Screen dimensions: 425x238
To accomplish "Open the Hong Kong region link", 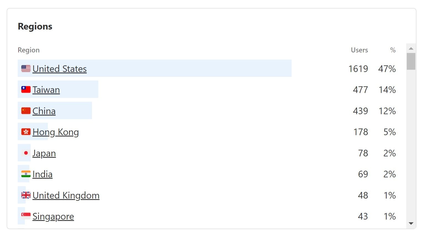I will click(x=56, y=132).
